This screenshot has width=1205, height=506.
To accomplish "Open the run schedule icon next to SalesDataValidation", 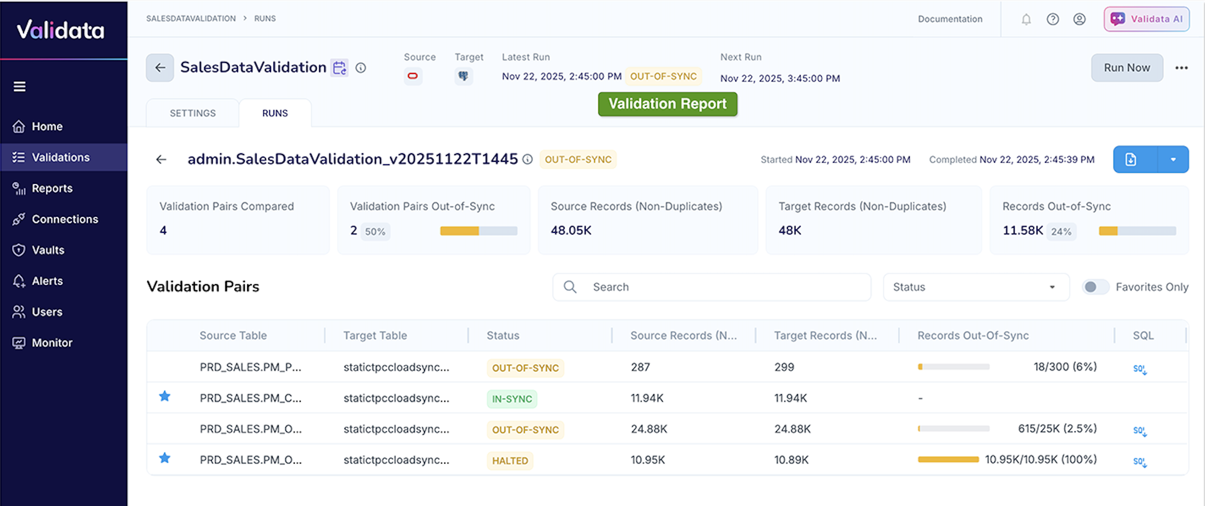I will click(x=339, y=68).
